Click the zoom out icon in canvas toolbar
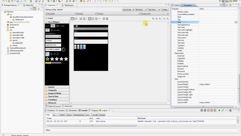 click(x=164, y=19)
